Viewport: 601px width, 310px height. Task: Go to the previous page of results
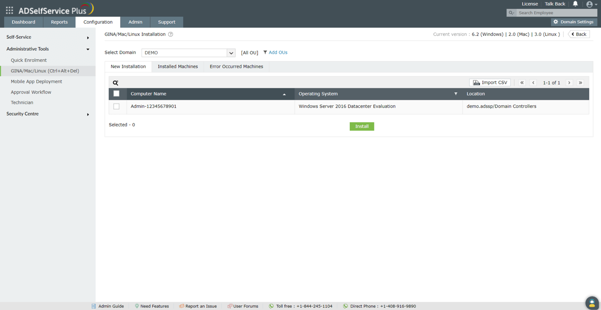(x=533, y=83)
